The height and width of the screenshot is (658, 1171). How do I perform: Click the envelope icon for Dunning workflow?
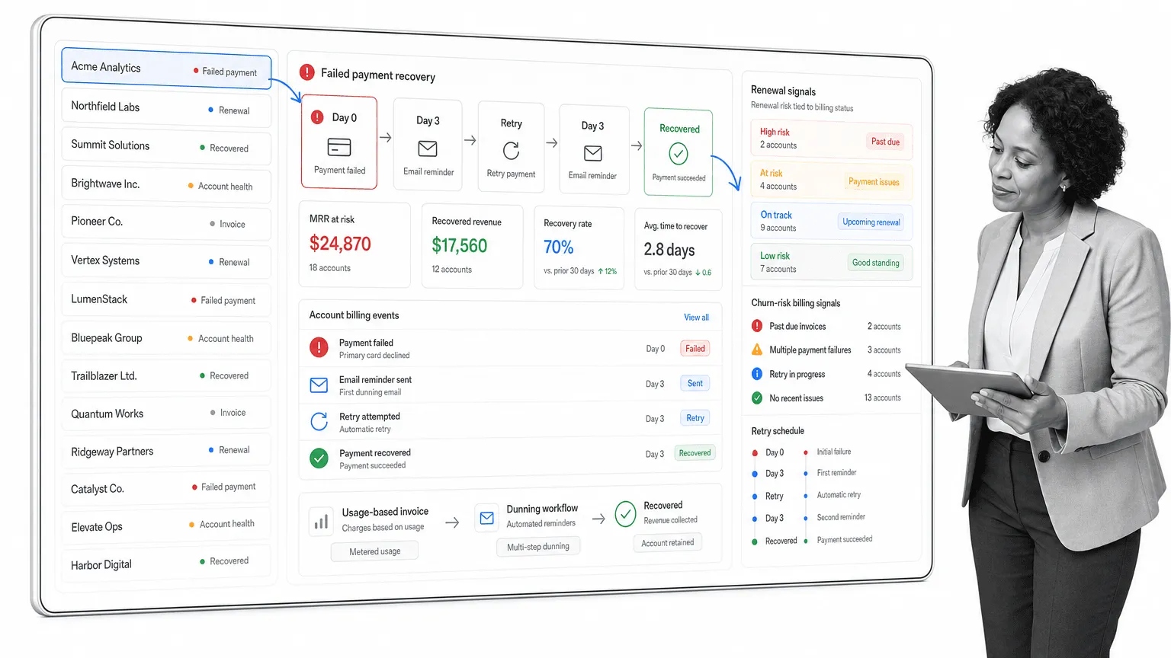pyautogui.click(x=486, y=518)
